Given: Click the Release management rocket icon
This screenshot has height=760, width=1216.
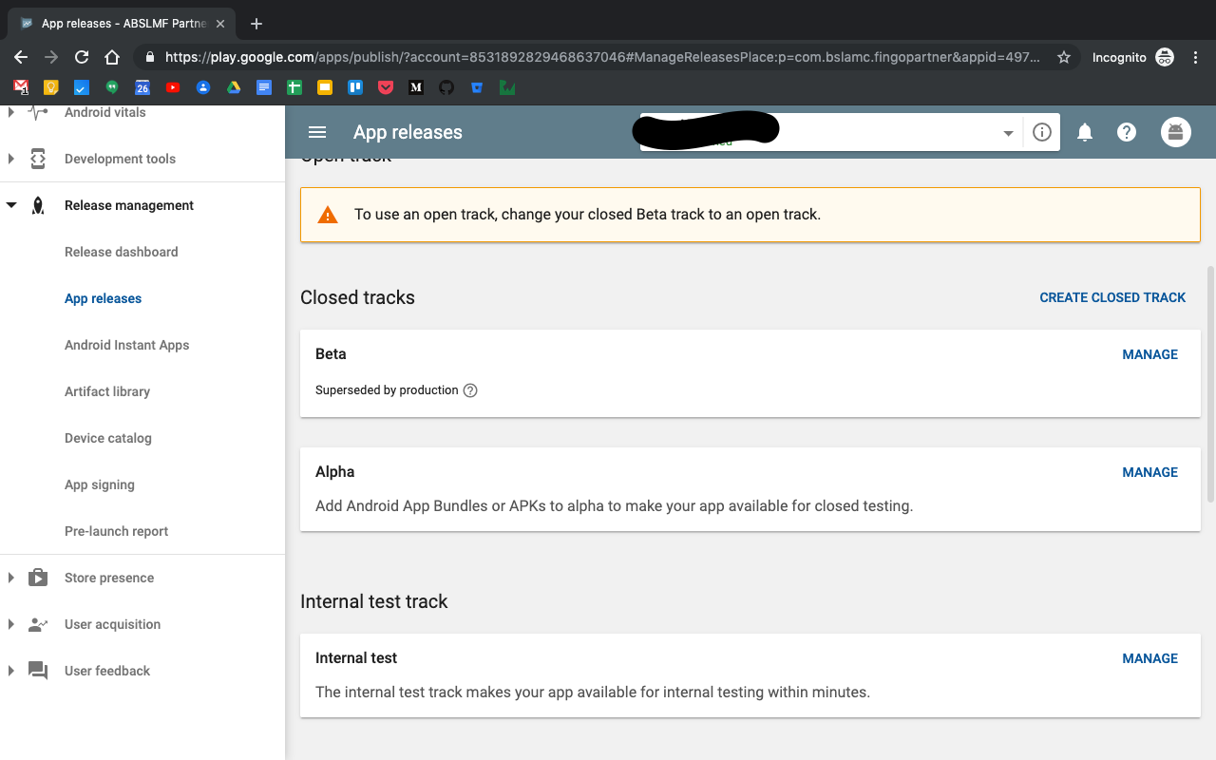Looking at the screenshot, I should point(38,205).
